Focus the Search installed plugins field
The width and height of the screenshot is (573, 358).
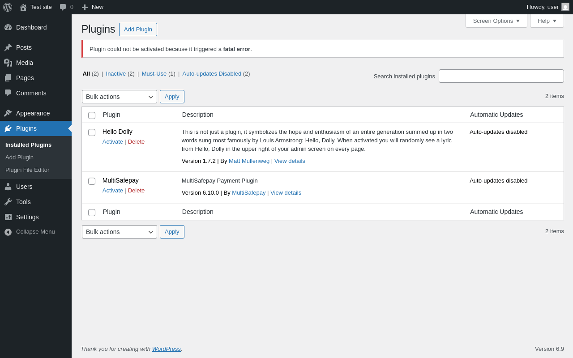pyautogui.click(x=501, y=76)
